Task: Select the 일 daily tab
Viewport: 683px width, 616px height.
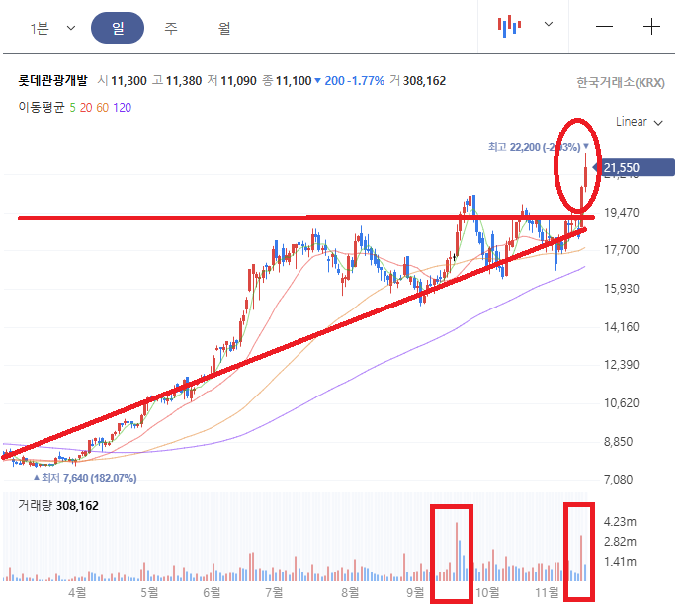Action: pyautogui.click(x=118, y=28)
